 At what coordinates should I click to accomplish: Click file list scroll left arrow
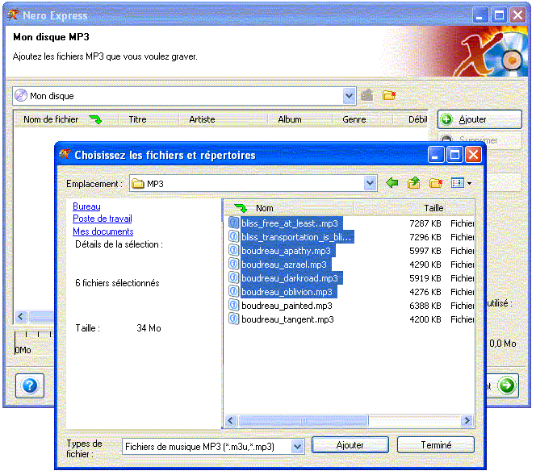click(x=231, y=420)
